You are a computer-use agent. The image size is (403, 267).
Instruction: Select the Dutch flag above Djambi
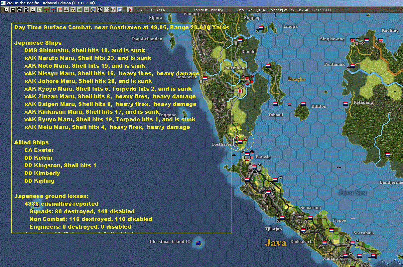coord(240,40)
